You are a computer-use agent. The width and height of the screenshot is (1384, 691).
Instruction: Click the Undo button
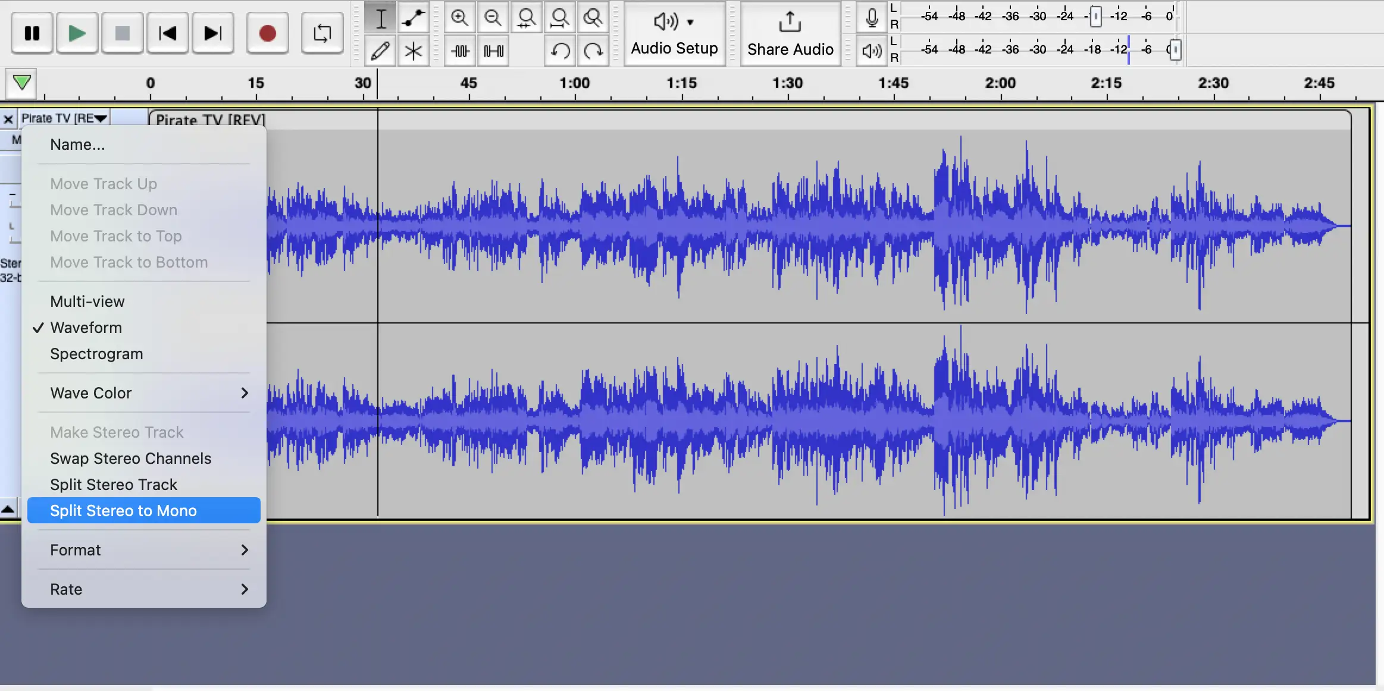point(559,51)
